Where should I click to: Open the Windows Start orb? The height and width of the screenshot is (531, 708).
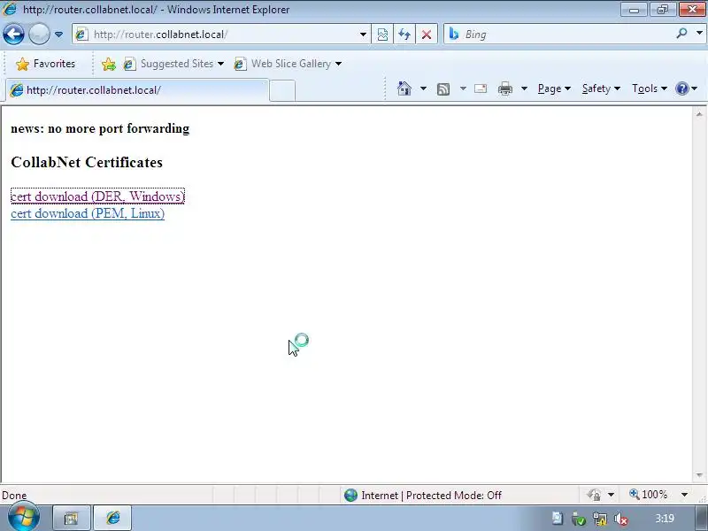(23, 516)
